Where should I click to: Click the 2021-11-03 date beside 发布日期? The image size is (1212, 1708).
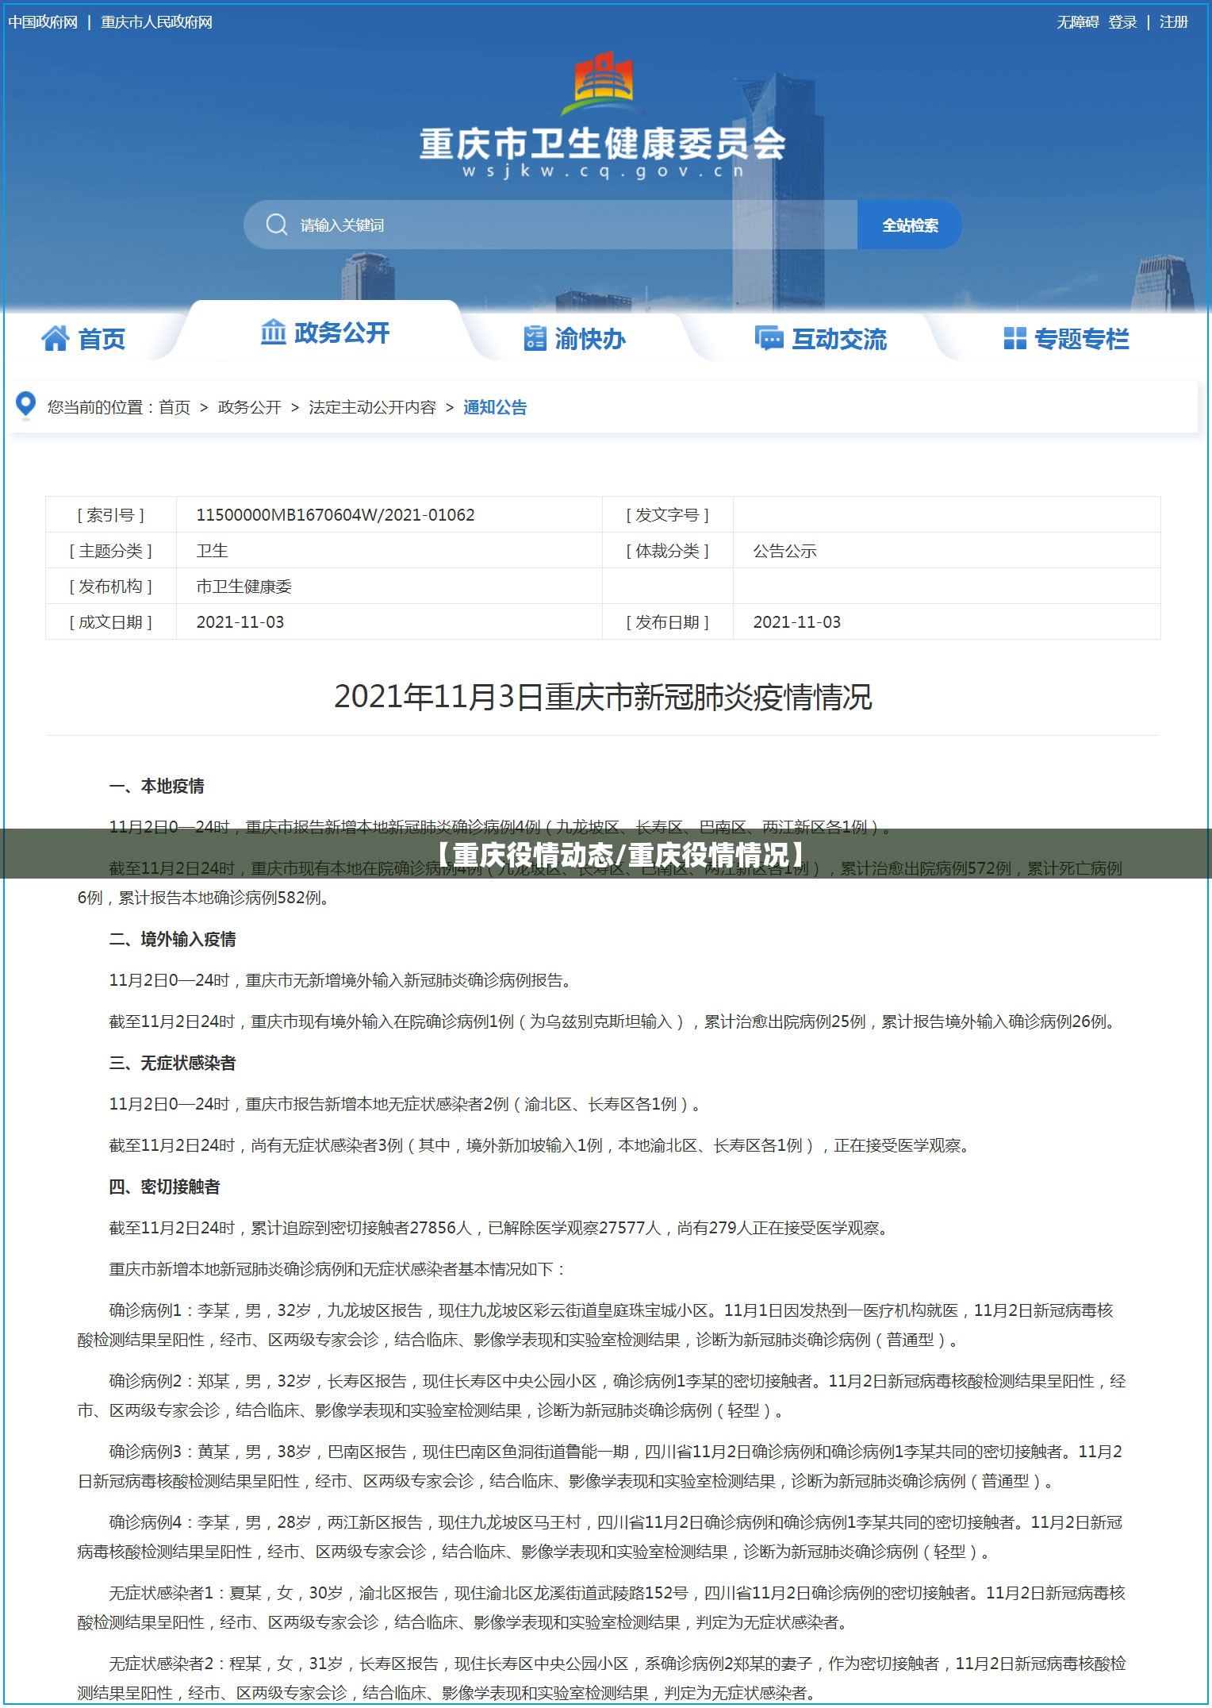tap(797, 621)
